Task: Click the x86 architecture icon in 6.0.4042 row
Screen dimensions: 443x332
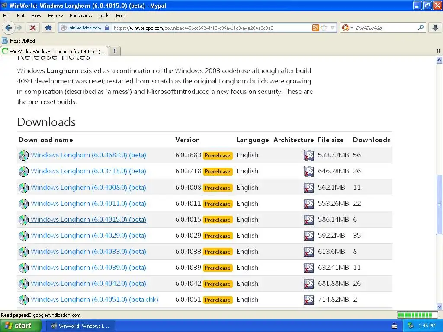Action: (x=309, y=284)
